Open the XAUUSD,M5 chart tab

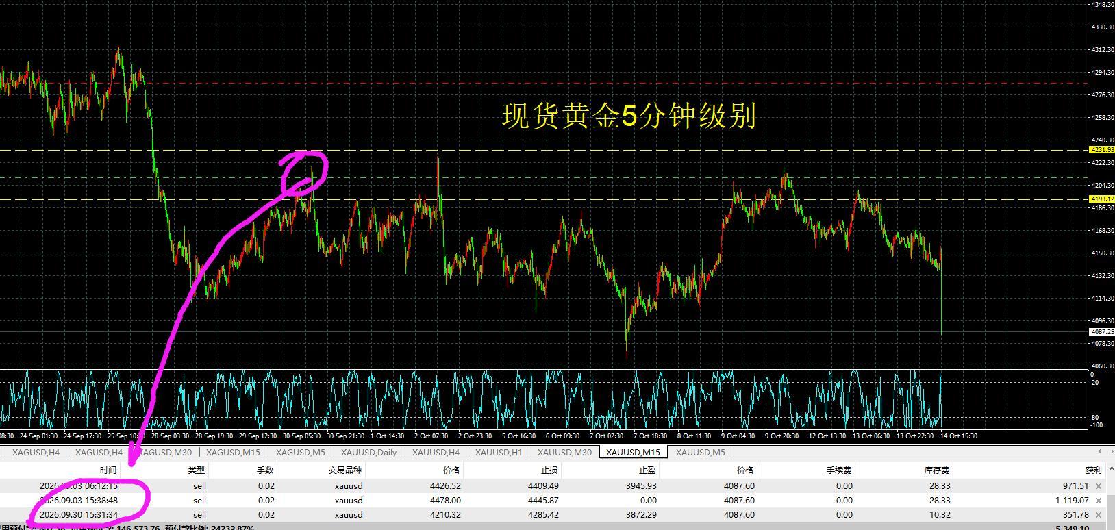click(x=700, y=452)
